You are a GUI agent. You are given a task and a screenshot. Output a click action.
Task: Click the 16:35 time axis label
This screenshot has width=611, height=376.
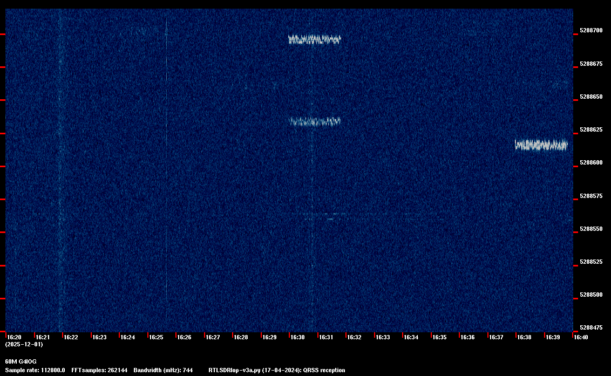(439, 337)
